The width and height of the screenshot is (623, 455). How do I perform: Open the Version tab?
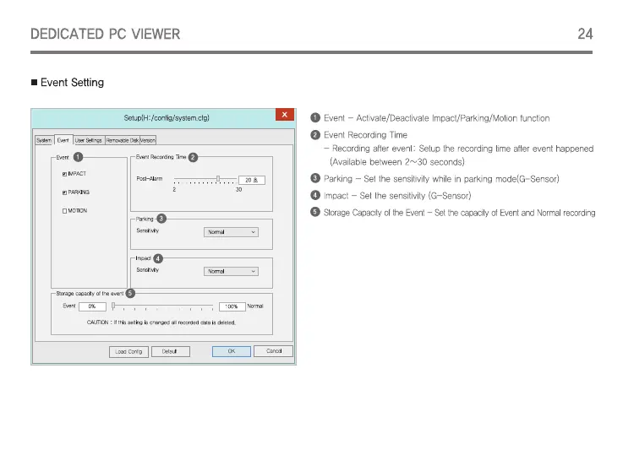[148, 140]
